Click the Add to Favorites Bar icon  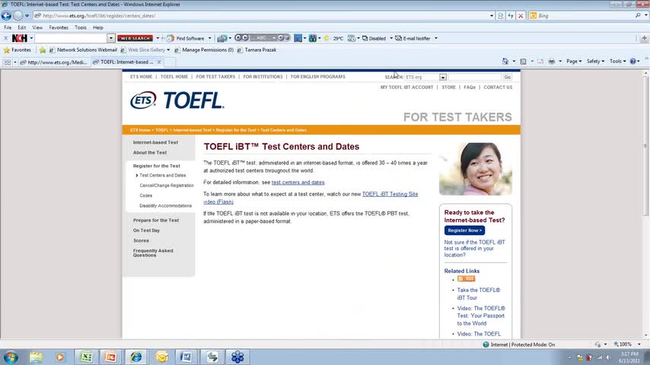click(43, 49)
